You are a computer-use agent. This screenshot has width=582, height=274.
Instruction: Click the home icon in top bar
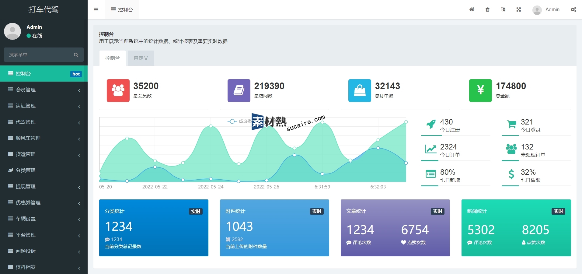(x=472, y=9)
